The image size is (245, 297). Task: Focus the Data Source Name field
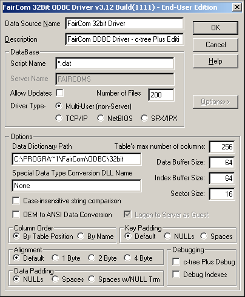tap(124, 24)
